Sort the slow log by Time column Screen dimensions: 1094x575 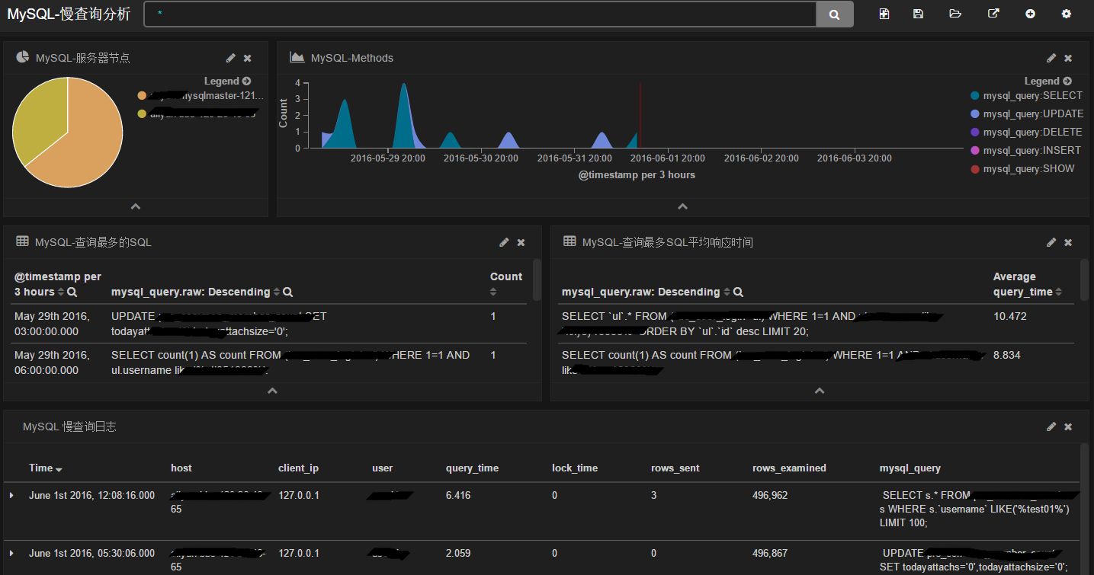point(46,468)
